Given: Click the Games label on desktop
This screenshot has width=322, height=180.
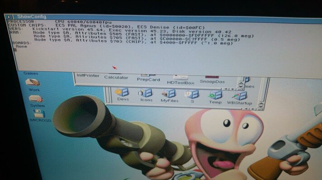Looking at the screenshot, I should [30, 73].
